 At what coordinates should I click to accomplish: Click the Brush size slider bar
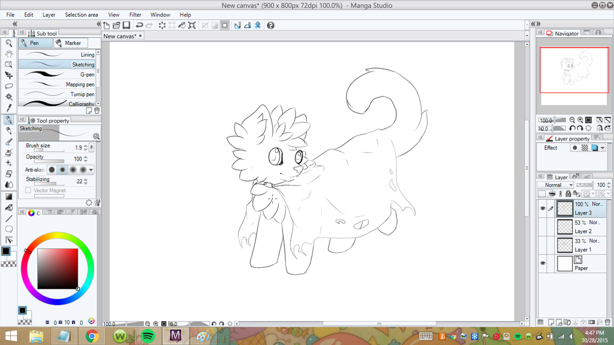(49, 150)
